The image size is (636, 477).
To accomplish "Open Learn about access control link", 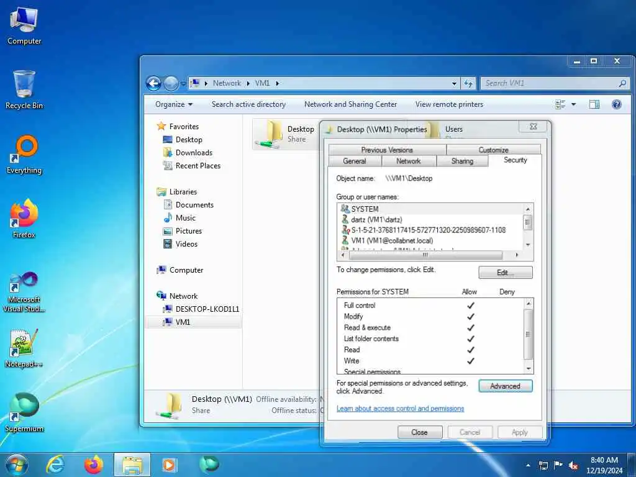I will tap(401, 409).
